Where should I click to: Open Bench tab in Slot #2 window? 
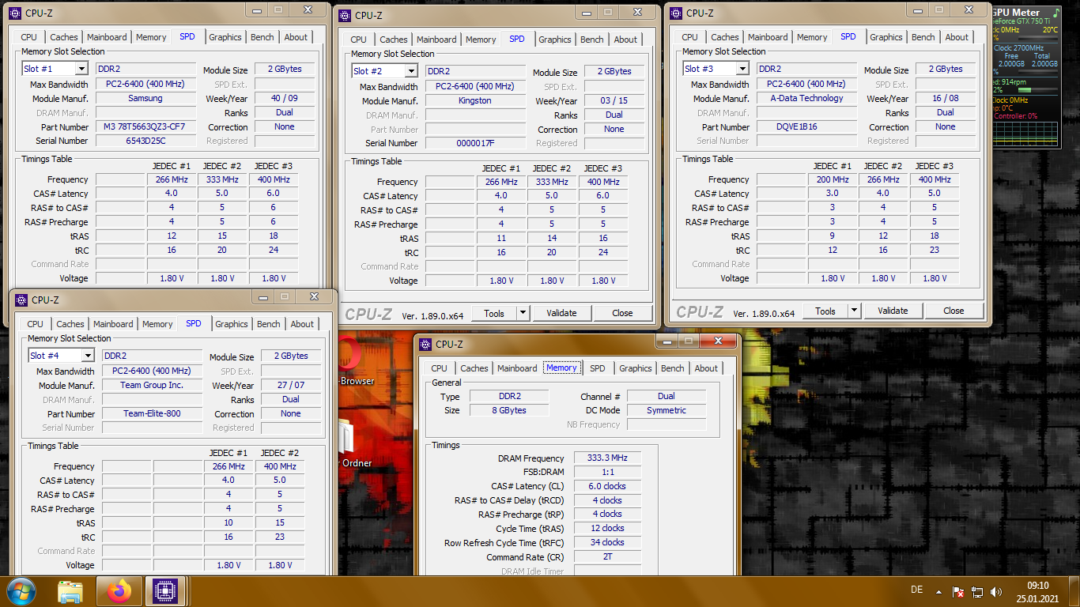tap(592, 40)
